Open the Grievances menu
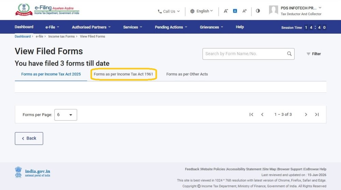The height and width of the screenshot is (190, 341). click(211, 27)
